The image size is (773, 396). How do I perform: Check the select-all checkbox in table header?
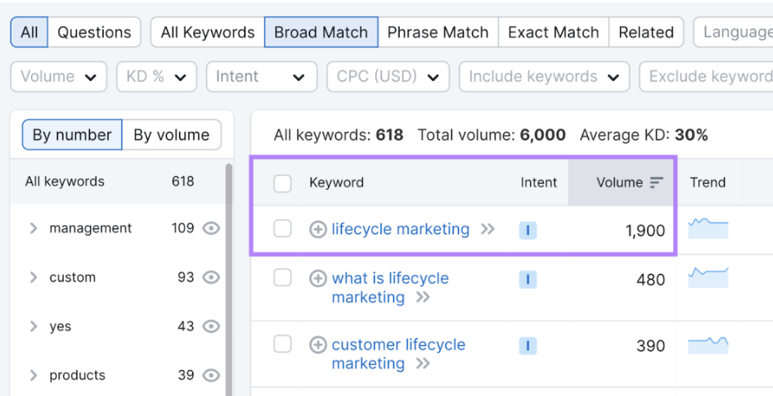(282, 183)
